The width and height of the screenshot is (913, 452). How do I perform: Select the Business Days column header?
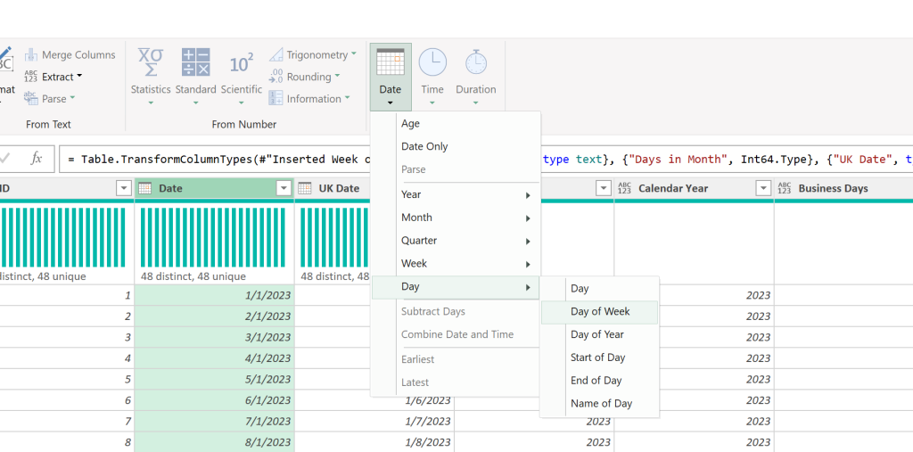pos(843,188)
